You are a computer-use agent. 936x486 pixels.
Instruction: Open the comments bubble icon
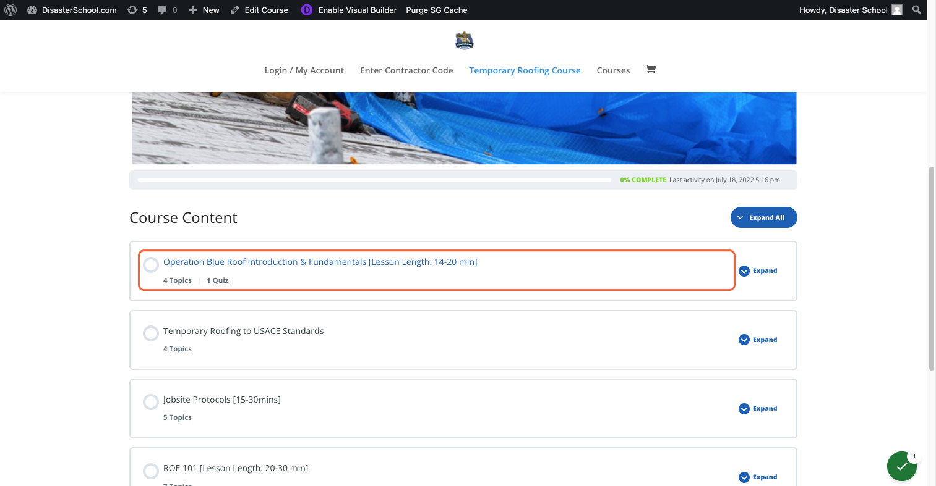click(x=162, y=10)
